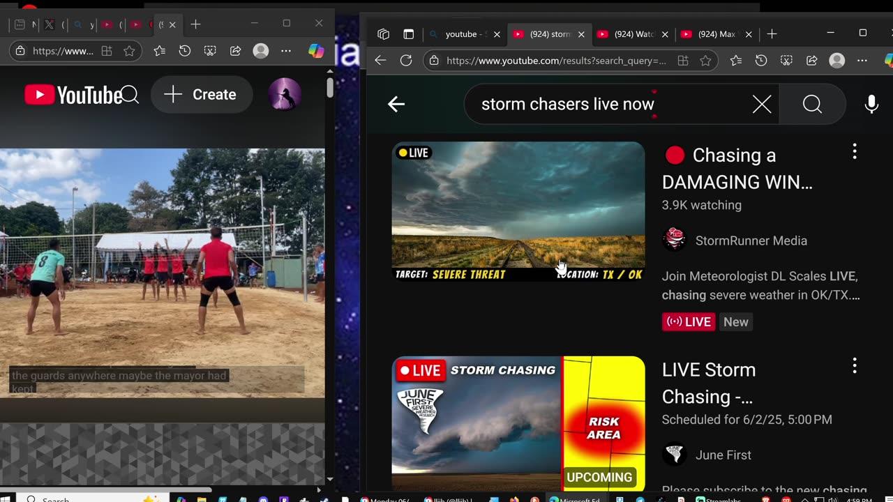This screenshot has width=893, height=502.
Task: Click Share icon in left Edge window
Action: click(x=235, y=51)
